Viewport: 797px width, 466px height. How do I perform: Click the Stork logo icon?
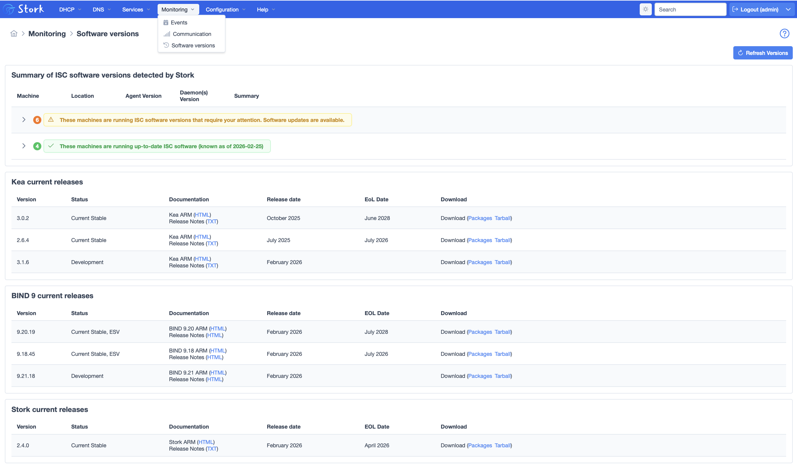point(9,9)
